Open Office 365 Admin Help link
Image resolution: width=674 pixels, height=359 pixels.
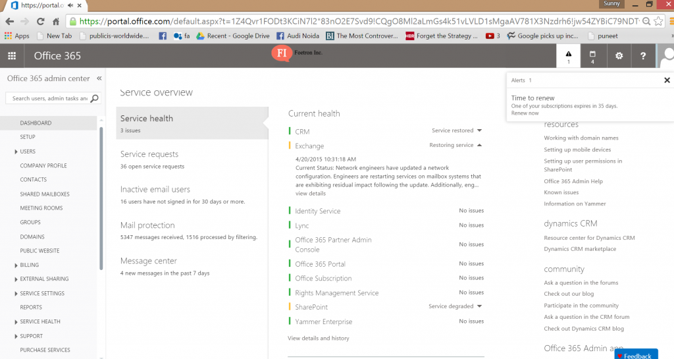pos(573,181)
